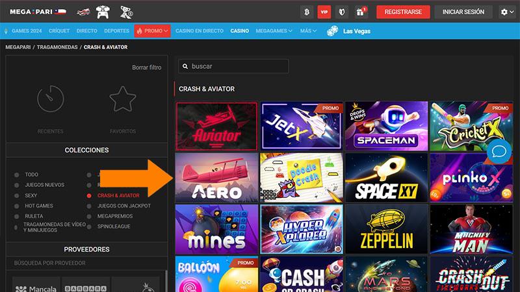Open the Spaceman game thumbnail

click(386, 126)
